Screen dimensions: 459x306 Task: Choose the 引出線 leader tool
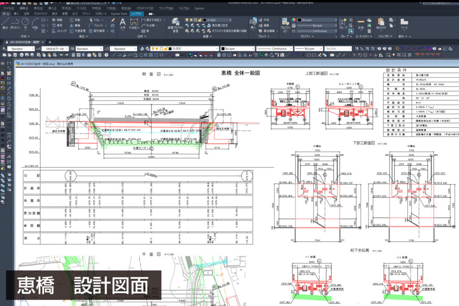[x=148, y=26]
